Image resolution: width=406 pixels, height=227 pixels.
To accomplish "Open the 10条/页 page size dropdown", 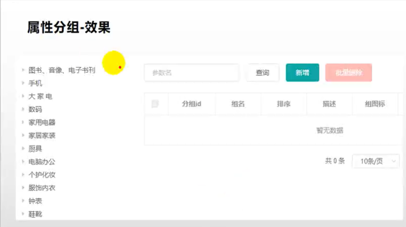I will tap(376, 161).
